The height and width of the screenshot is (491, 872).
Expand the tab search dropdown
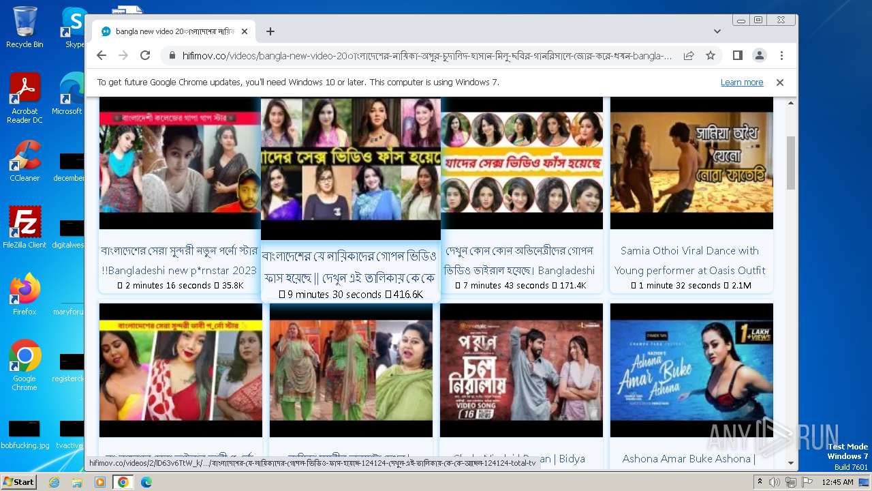(717, 31)
